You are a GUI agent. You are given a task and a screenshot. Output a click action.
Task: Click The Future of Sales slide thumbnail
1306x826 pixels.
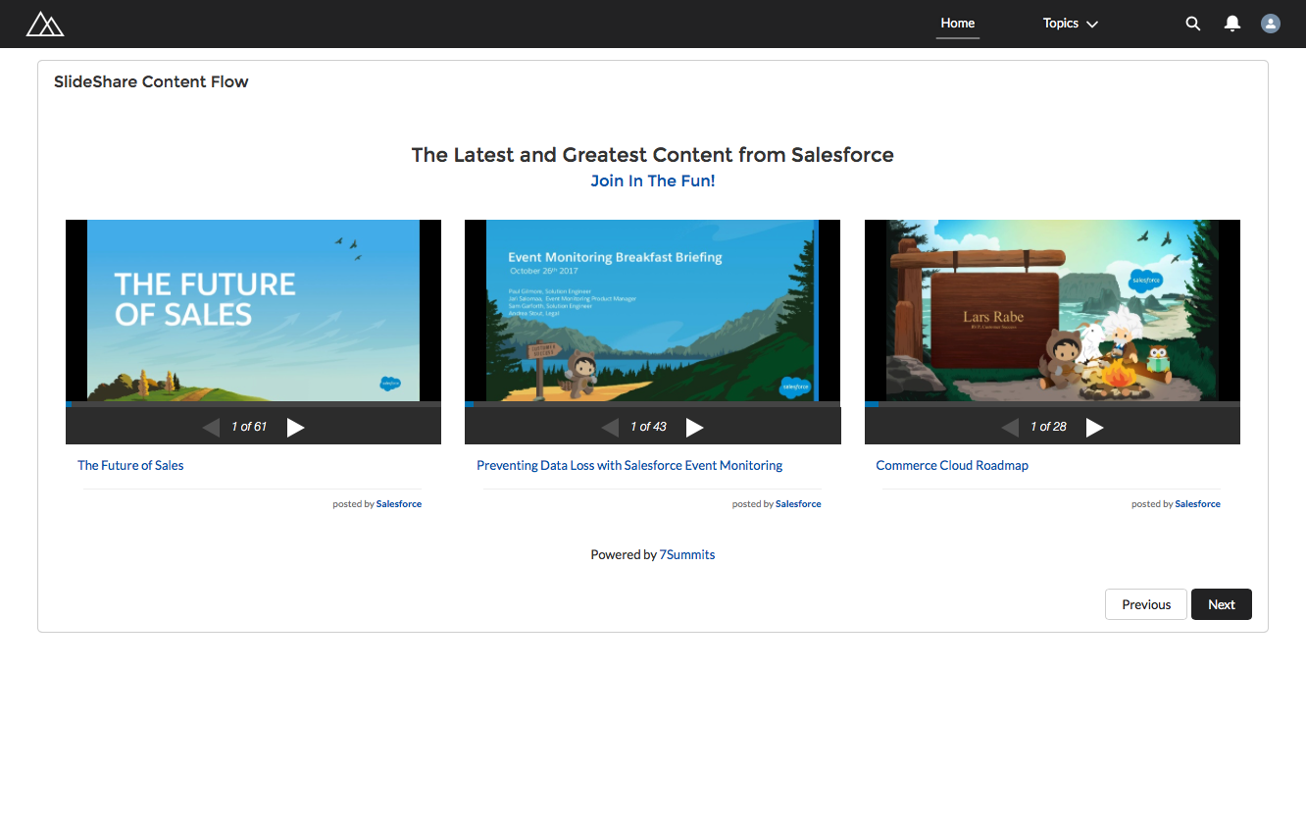[x=253, y=310]
